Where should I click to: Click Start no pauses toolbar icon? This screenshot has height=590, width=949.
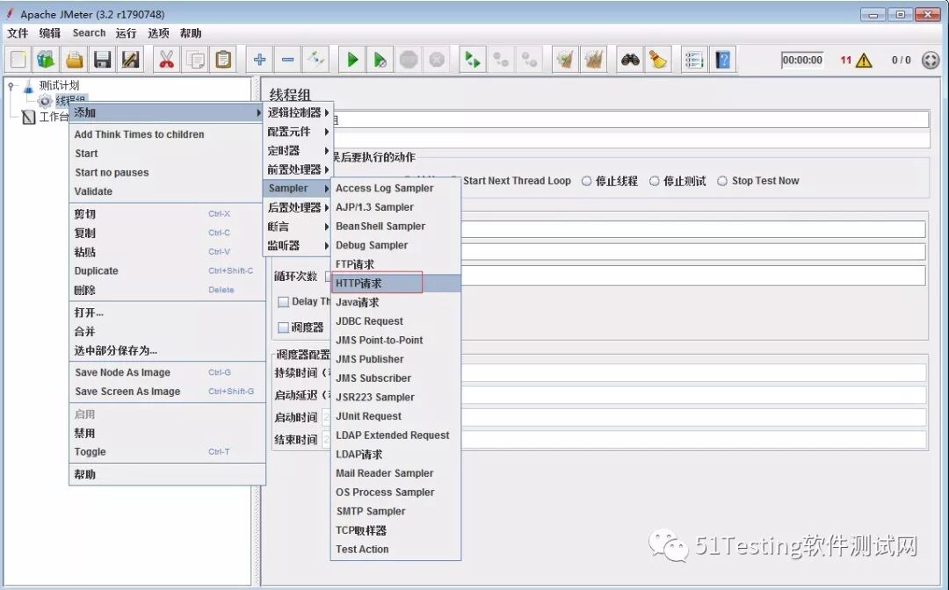click(x=380, y=59)
